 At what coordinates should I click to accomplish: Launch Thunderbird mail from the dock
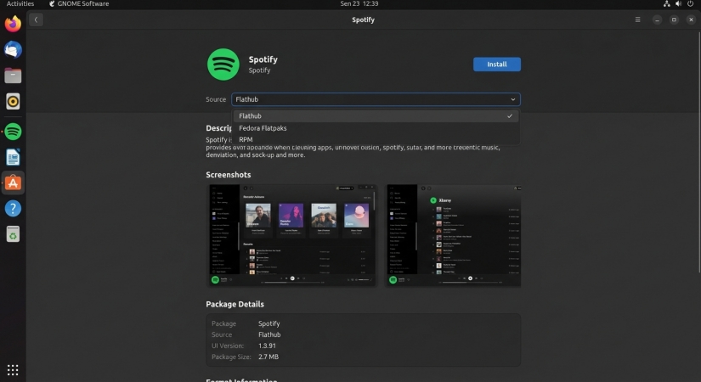(x=13, y=49)
